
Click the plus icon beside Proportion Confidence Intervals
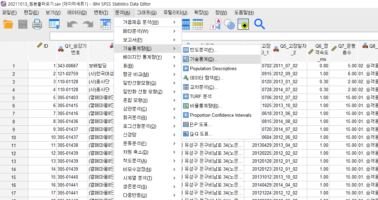pyautogui.click(x=186, y=115)
